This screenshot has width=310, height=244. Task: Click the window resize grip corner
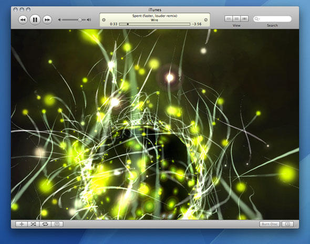point(296,226)
